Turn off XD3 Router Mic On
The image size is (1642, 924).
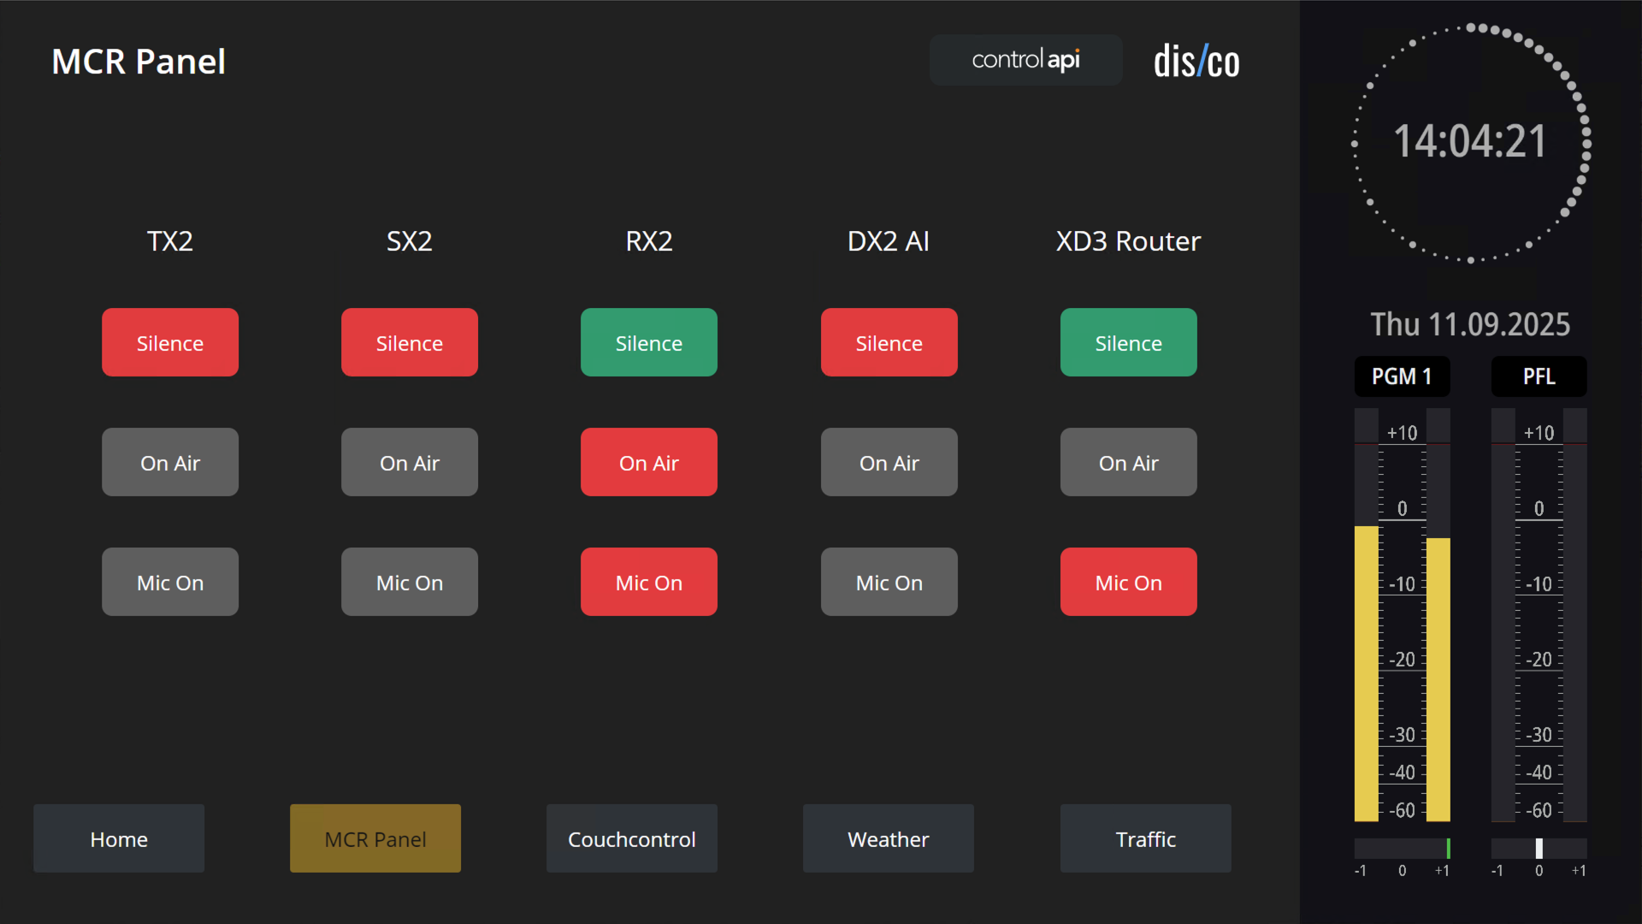point(1128,582)
